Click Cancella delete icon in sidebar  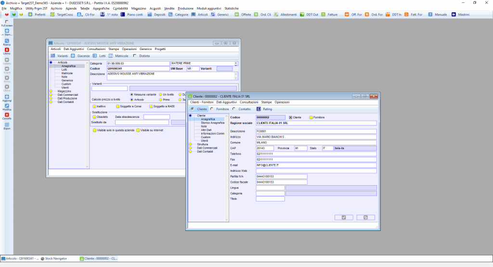click(7, 116)
